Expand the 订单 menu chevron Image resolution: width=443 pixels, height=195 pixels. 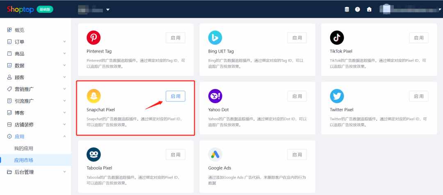pyautogui.click(x=64, y=42)
